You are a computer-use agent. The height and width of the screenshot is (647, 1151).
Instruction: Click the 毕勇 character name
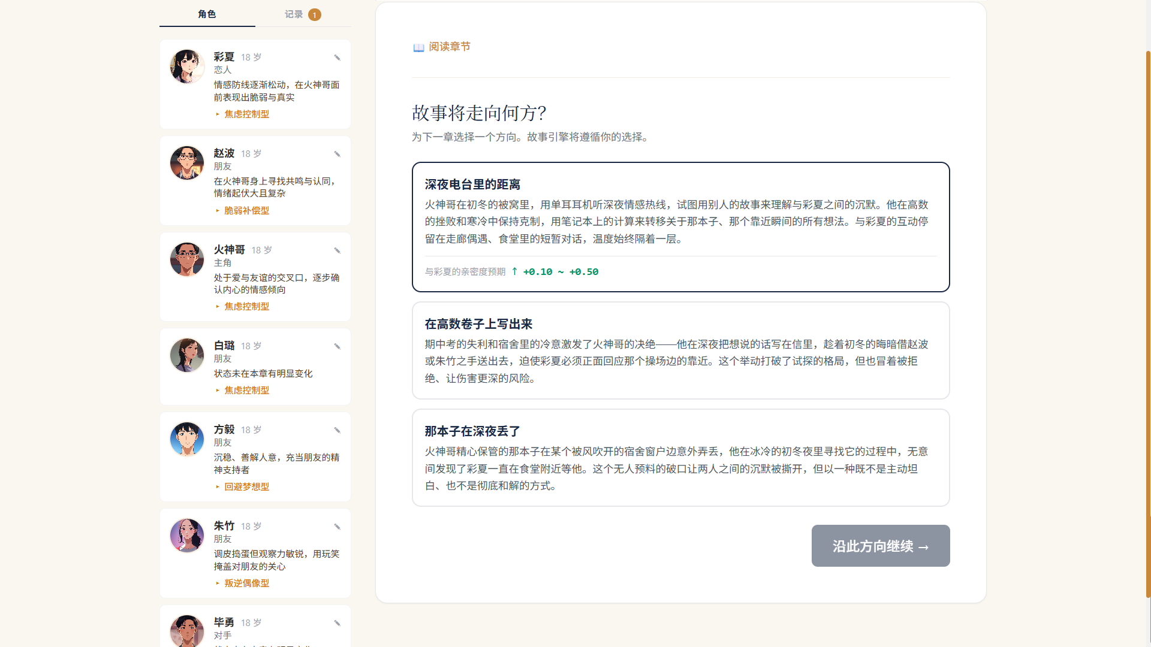click(x=224, y=622)
